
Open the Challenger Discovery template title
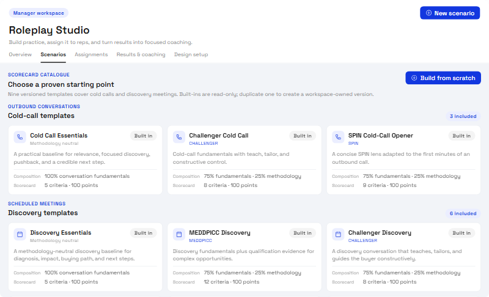click(x=380, y=233)
